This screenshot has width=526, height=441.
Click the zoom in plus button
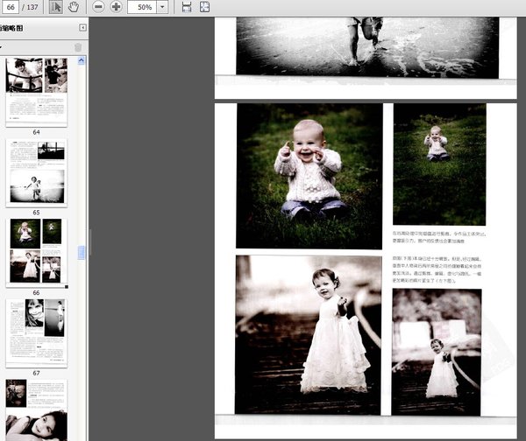click(116, 7)
